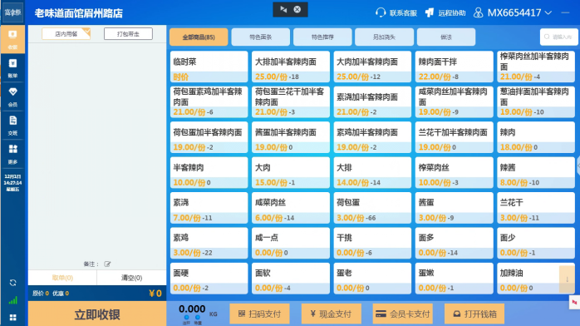Click the pin flag icon in top overlay
Viewport: 580px width, 326px height.
click(x=283, y=9)
